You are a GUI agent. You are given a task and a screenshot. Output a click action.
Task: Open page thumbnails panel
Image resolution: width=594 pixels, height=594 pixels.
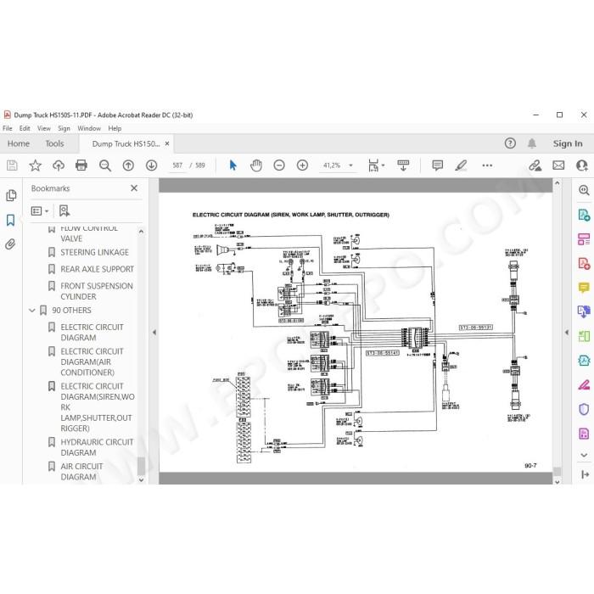point(11,195)
